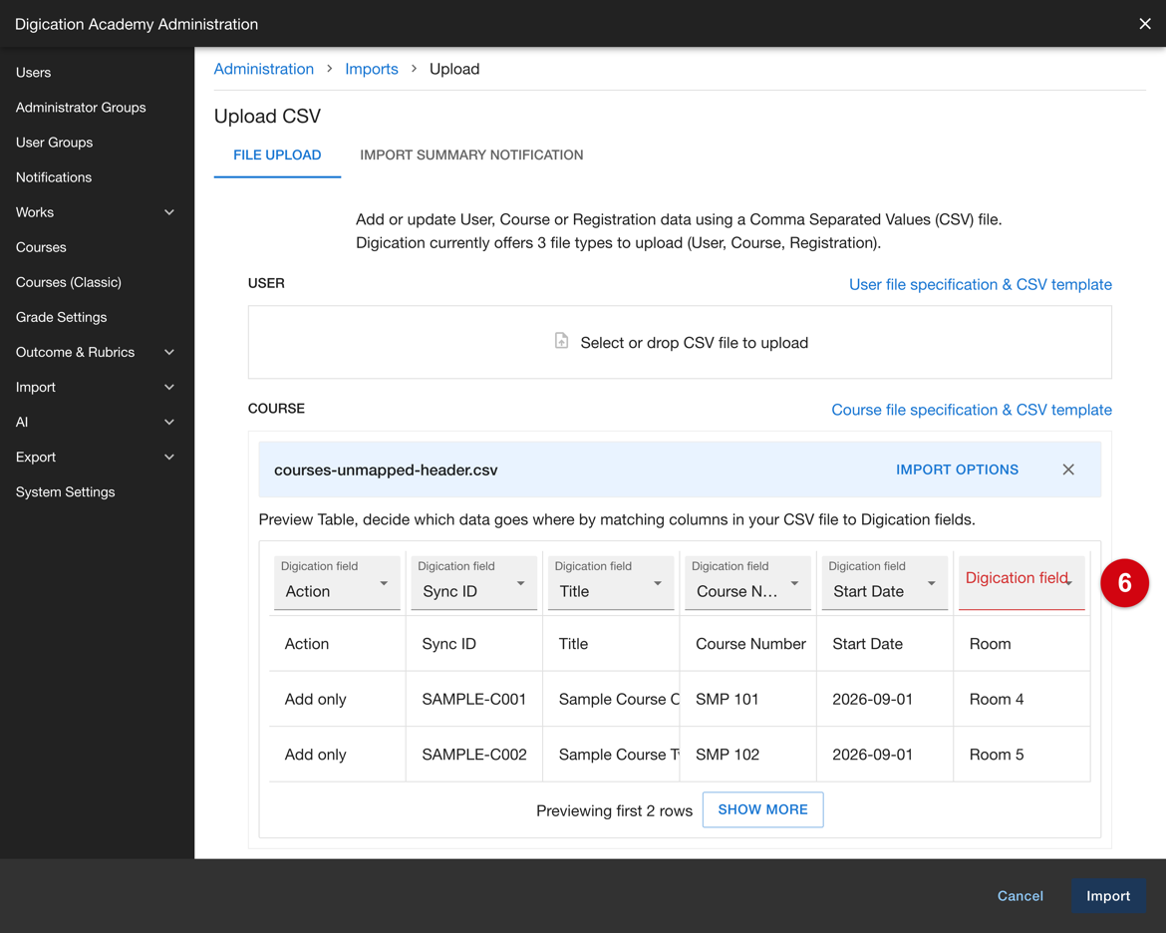The width and height of the screenshot is (1166, 933).
Task: Switch to the File Upload tab
Action: 277,155
